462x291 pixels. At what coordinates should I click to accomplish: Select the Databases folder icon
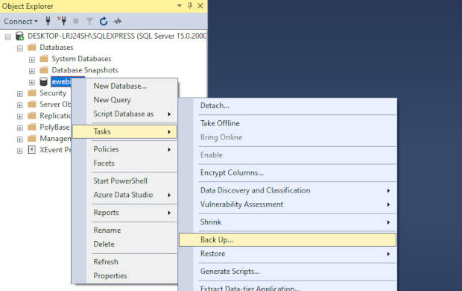click(32, 47)
